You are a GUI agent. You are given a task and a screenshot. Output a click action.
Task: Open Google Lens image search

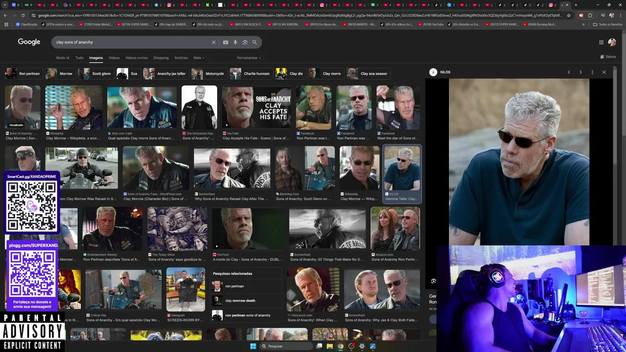(245, 42)
